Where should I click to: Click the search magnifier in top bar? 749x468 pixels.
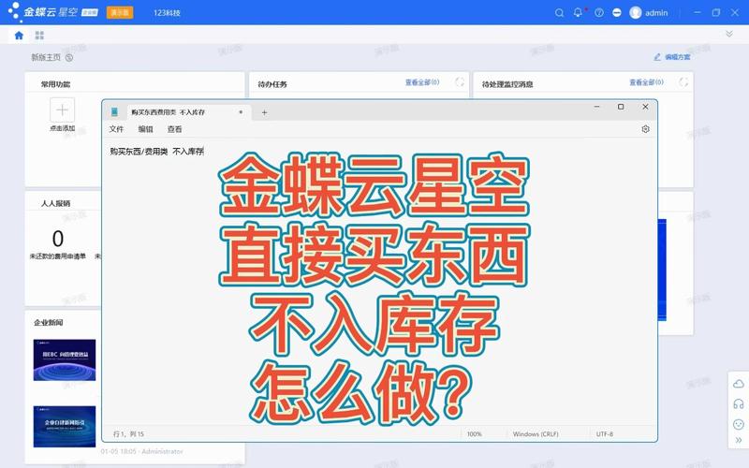tap(559, 13)
